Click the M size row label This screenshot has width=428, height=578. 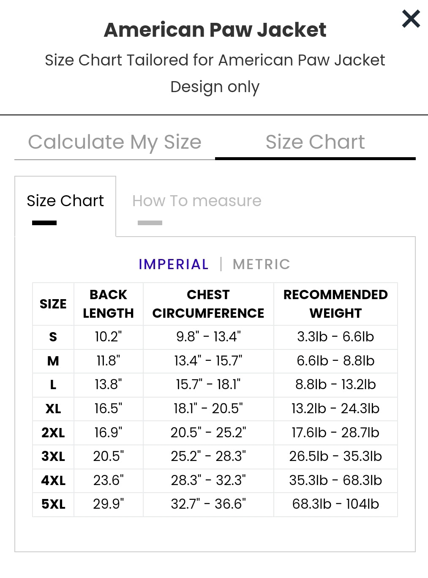point(53,361)
